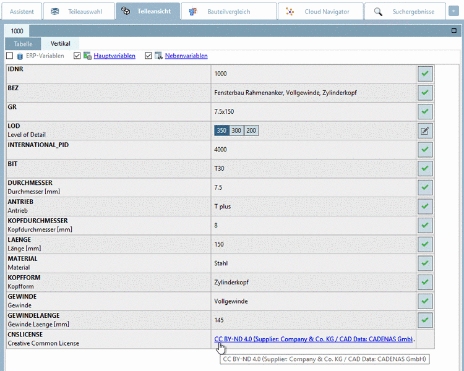Click the Teileansicht cube icon
Image resolution: width=464 pixels, height=371 pixels.
(126, 11)
